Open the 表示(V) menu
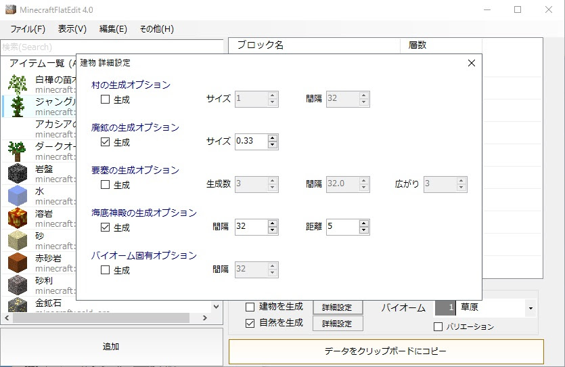This screenshot has height=367, width=565. [72, 29]
